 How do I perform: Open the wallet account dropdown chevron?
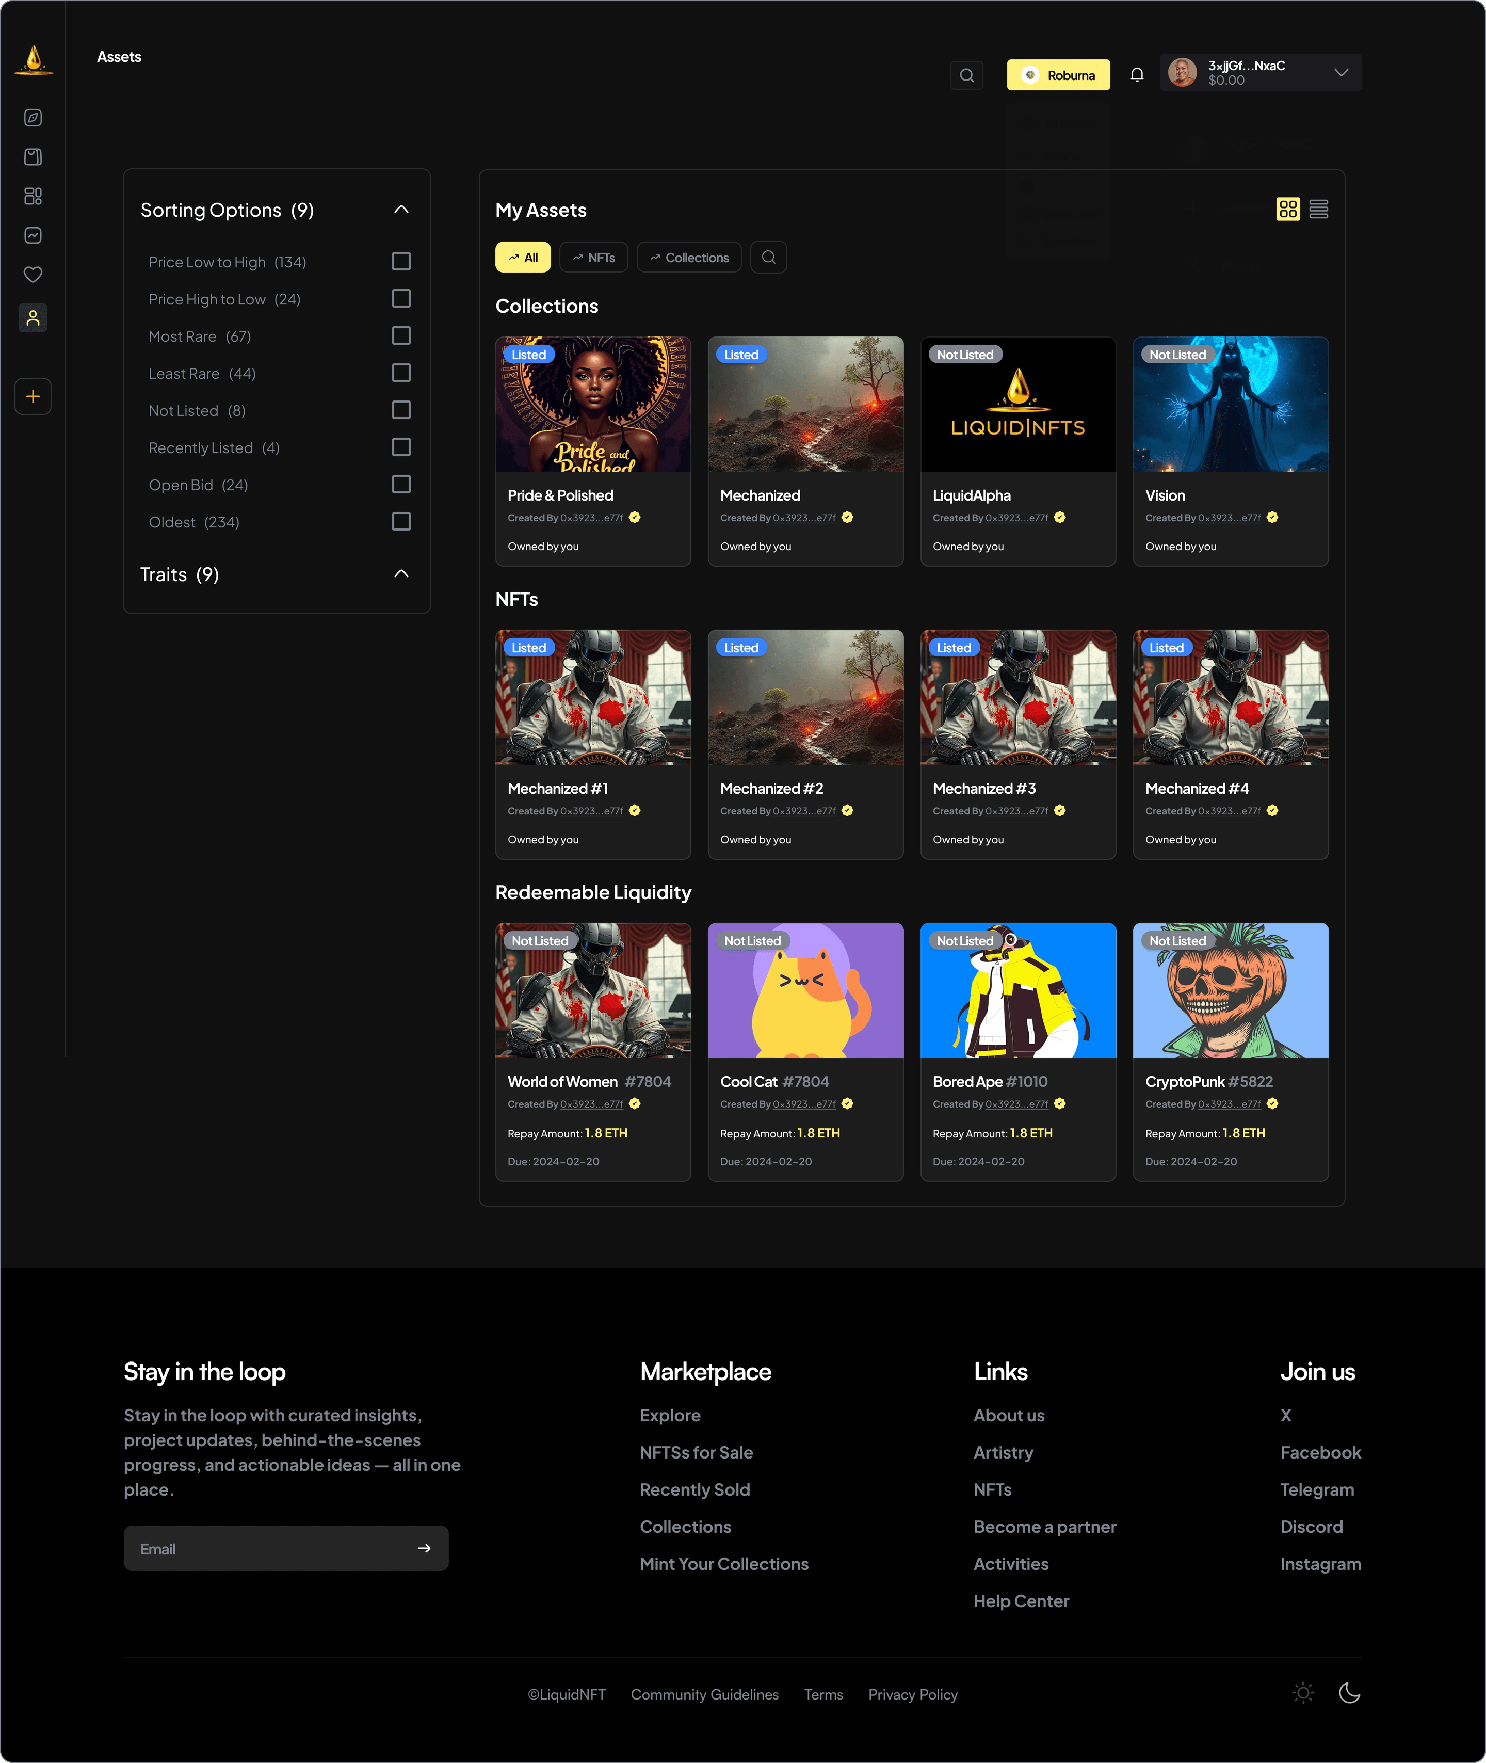(x=1341, y=72)
